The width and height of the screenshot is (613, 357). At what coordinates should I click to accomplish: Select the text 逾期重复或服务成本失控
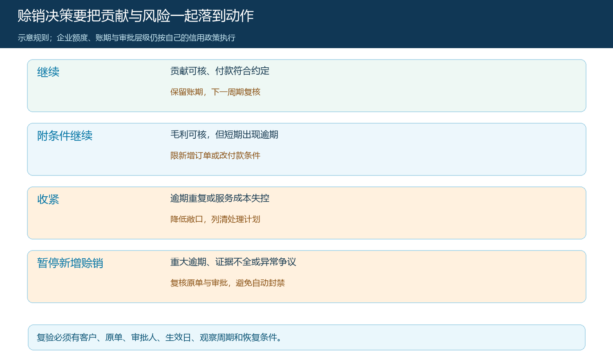[220, 198]
